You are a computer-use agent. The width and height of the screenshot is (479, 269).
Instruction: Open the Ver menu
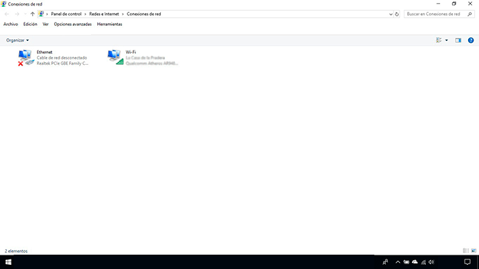tap(46, 24)
